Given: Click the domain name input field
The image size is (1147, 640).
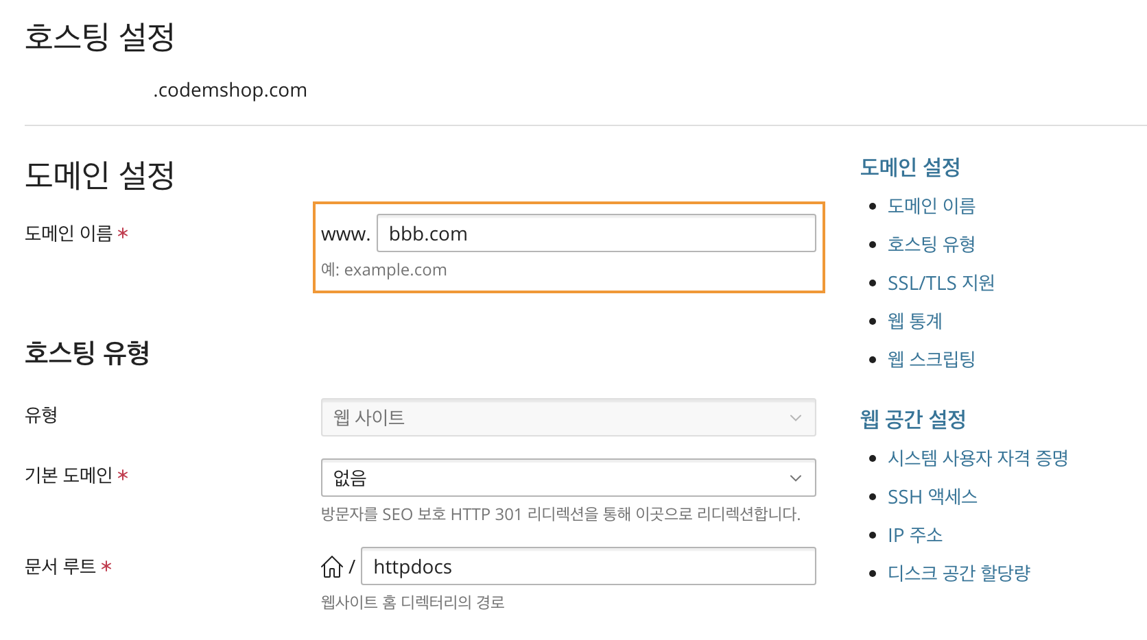Looking at the screenshot, I should pos(595,234).
